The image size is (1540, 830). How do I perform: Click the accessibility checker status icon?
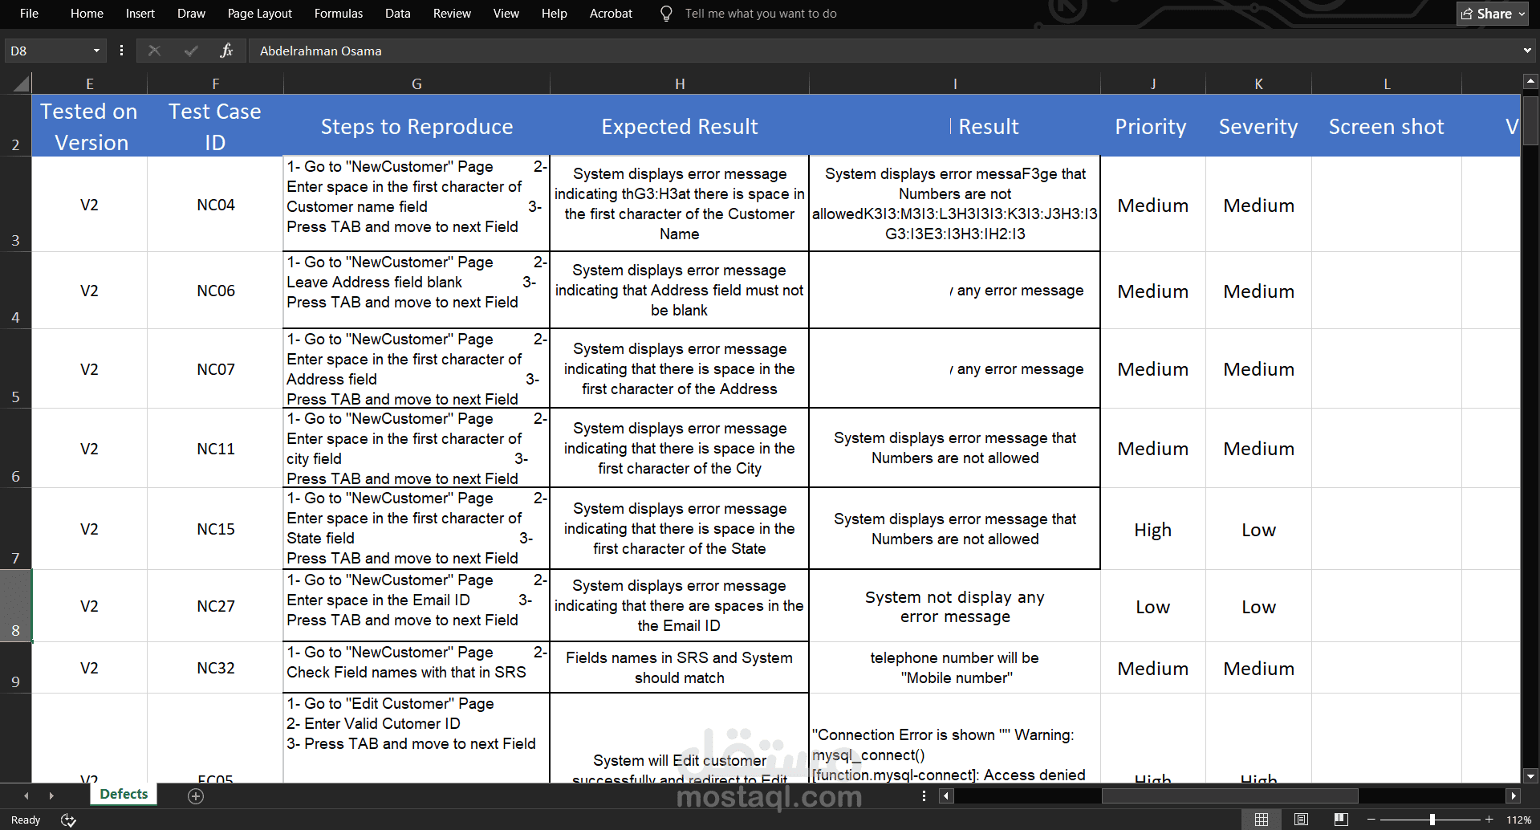coord(68,820)
